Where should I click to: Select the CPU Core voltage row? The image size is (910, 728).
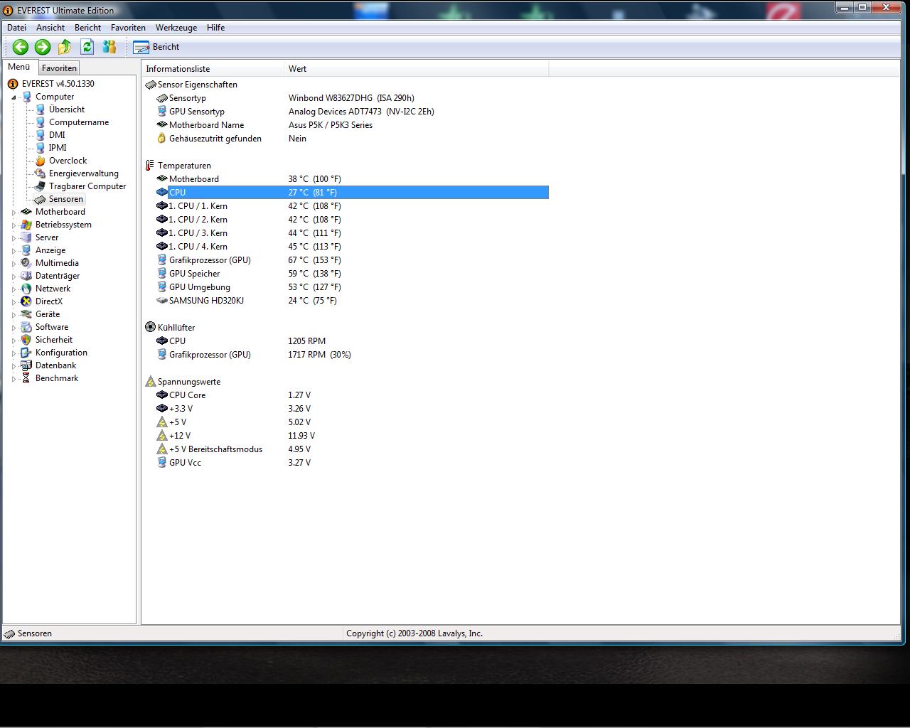point(352,395)
